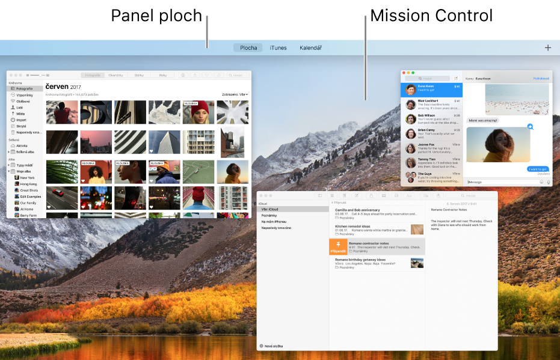Click the lock icon in Notes toolbar
This screenshot has width=560, height=360.
(x=371, y=195)
